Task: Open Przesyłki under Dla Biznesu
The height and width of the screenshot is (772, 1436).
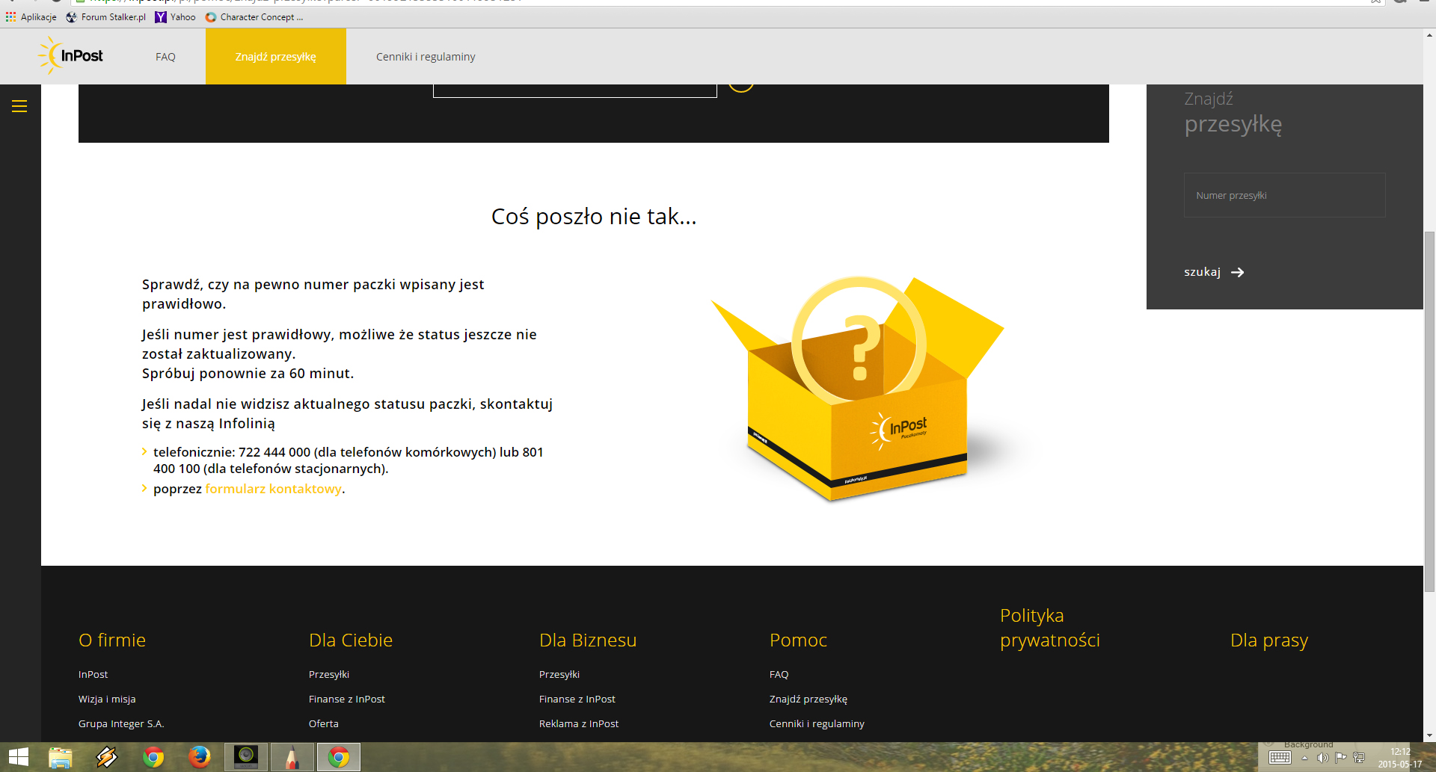Action: 559,674
